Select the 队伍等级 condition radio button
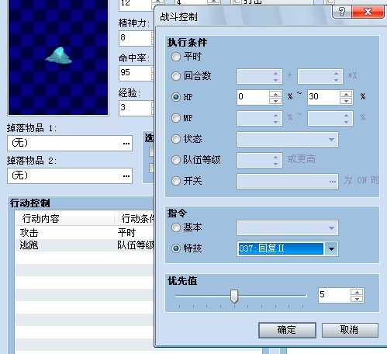387x354 pixels. [176, 160]
